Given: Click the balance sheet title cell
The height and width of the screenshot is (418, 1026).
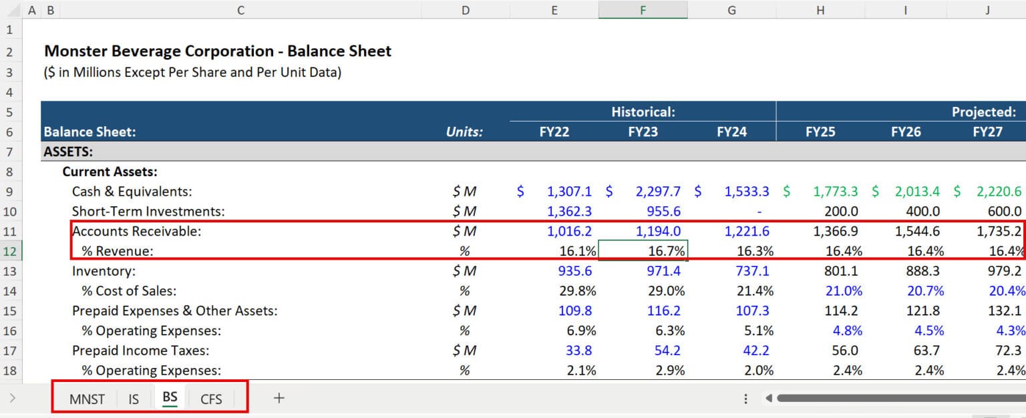Looking at the screenshot, I should [x=217, y=51].
